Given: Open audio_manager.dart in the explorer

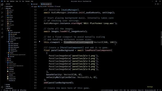Looking at the screenshot, I should click(15, 32).
